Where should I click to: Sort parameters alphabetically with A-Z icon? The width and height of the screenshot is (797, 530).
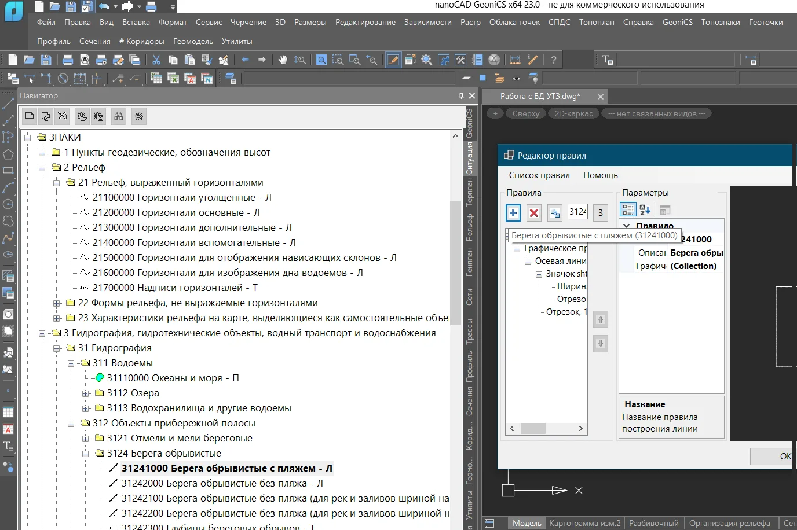pyautogui.click(x=645, y=210)
